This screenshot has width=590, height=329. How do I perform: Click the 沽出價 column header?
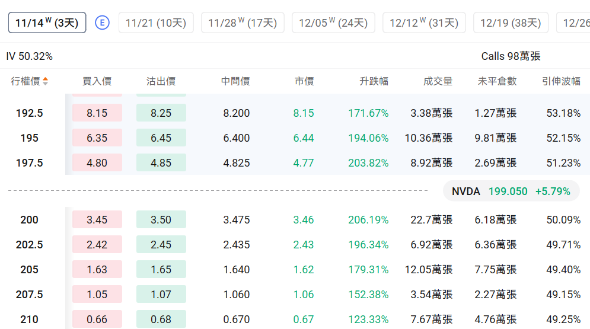pyautogui.click(x=161, y=81)
